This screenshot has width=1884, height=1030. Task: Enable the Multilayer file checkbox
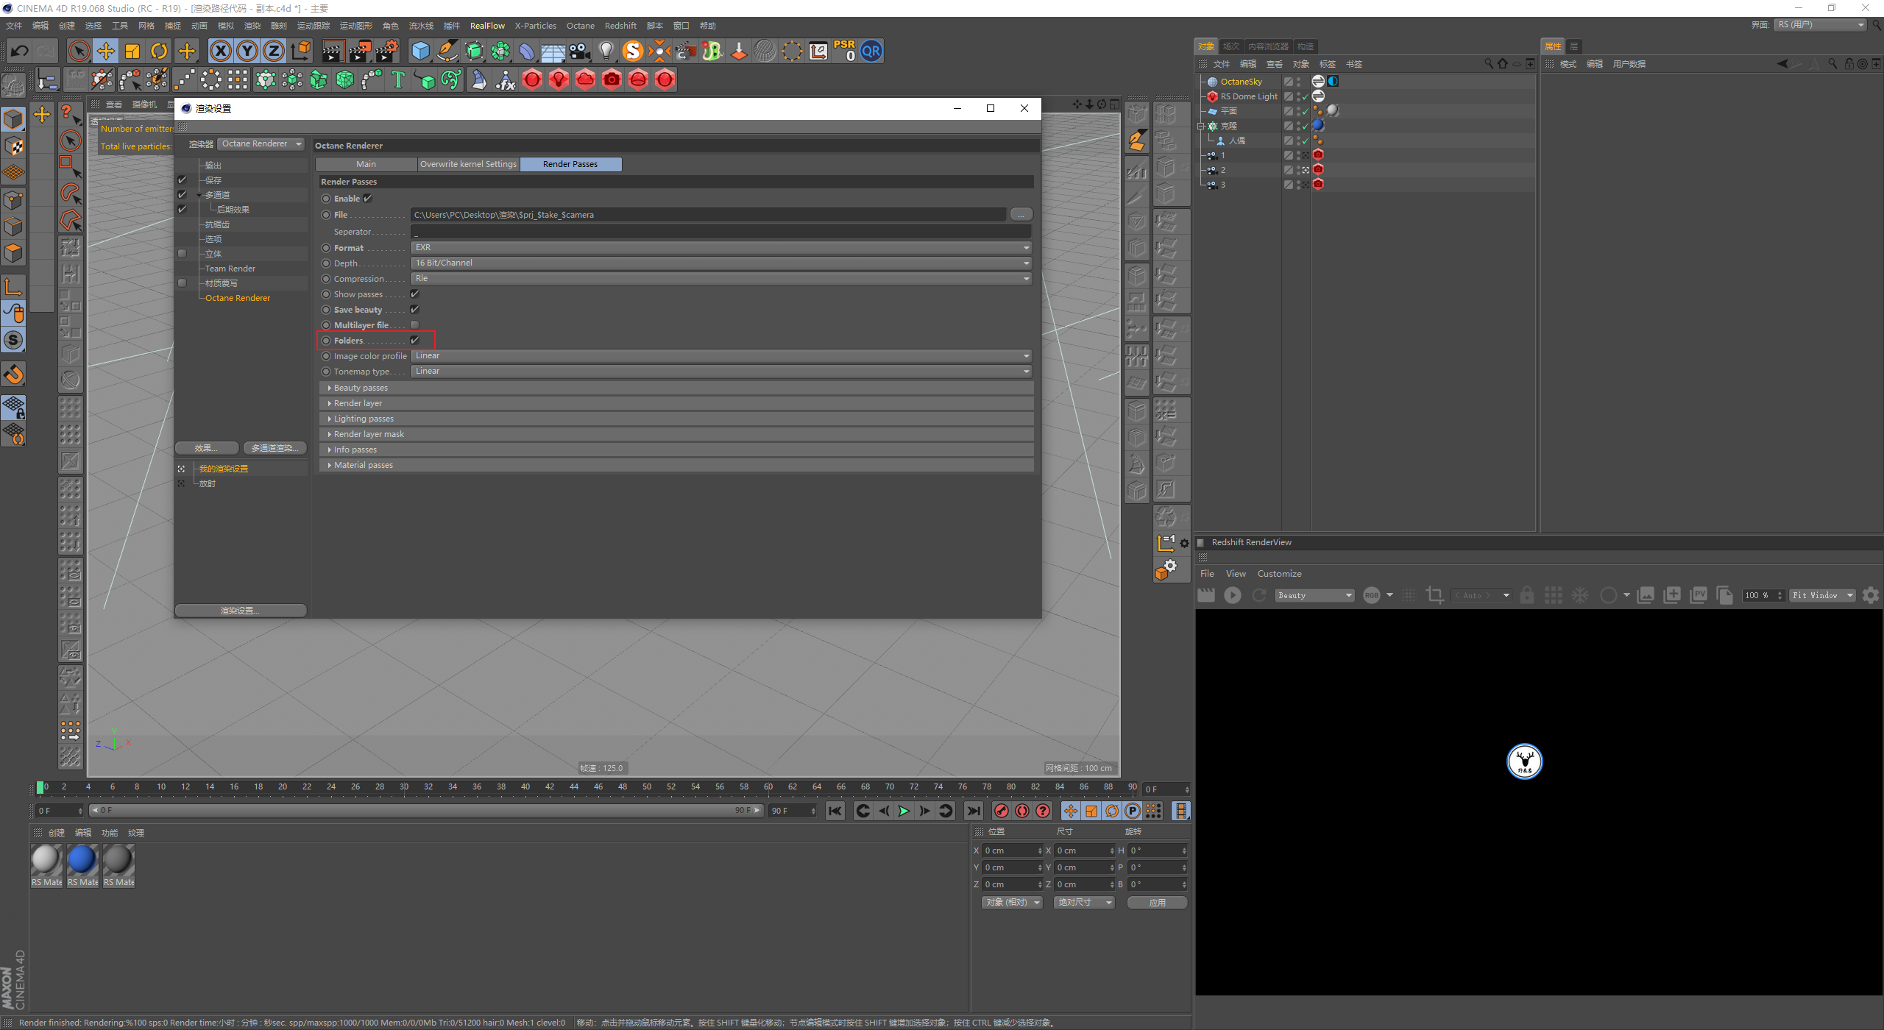point(415,324)
